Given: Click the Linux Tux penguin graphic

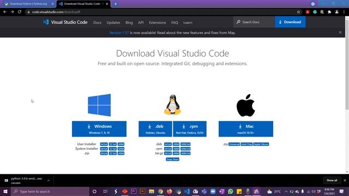Looking at the screenshot, I should [x=172, y=105].
